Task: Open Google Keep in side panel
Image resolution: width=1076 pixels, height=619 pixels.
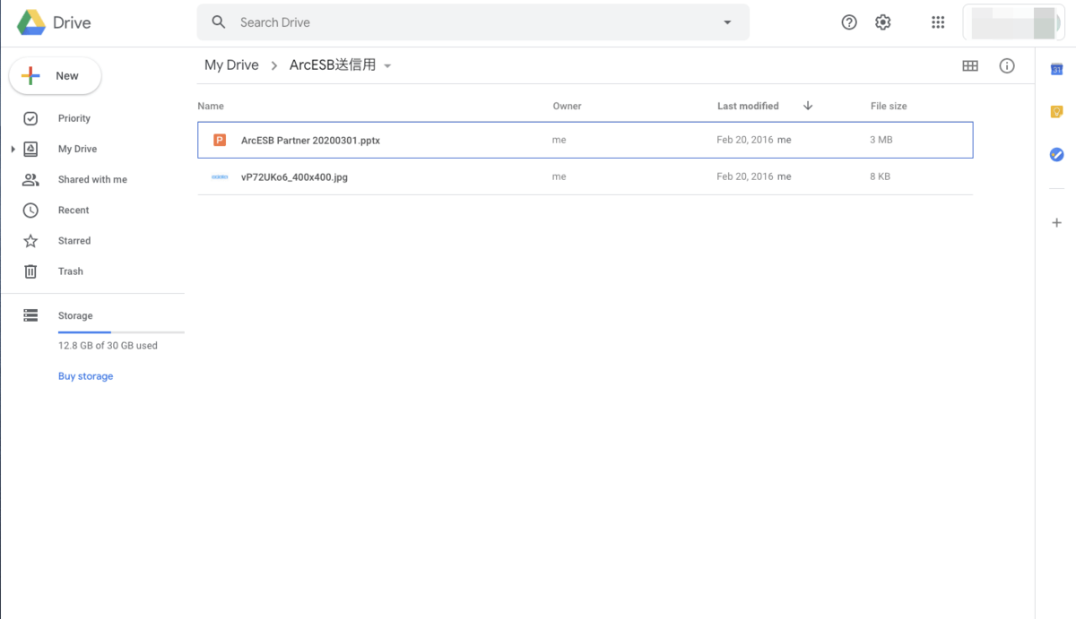Action: [x=1056, y=112]
